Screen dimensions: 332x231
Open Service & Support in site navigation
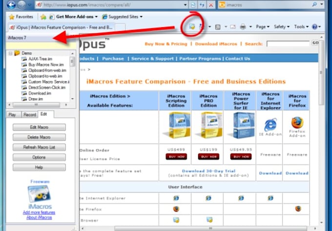152,58
